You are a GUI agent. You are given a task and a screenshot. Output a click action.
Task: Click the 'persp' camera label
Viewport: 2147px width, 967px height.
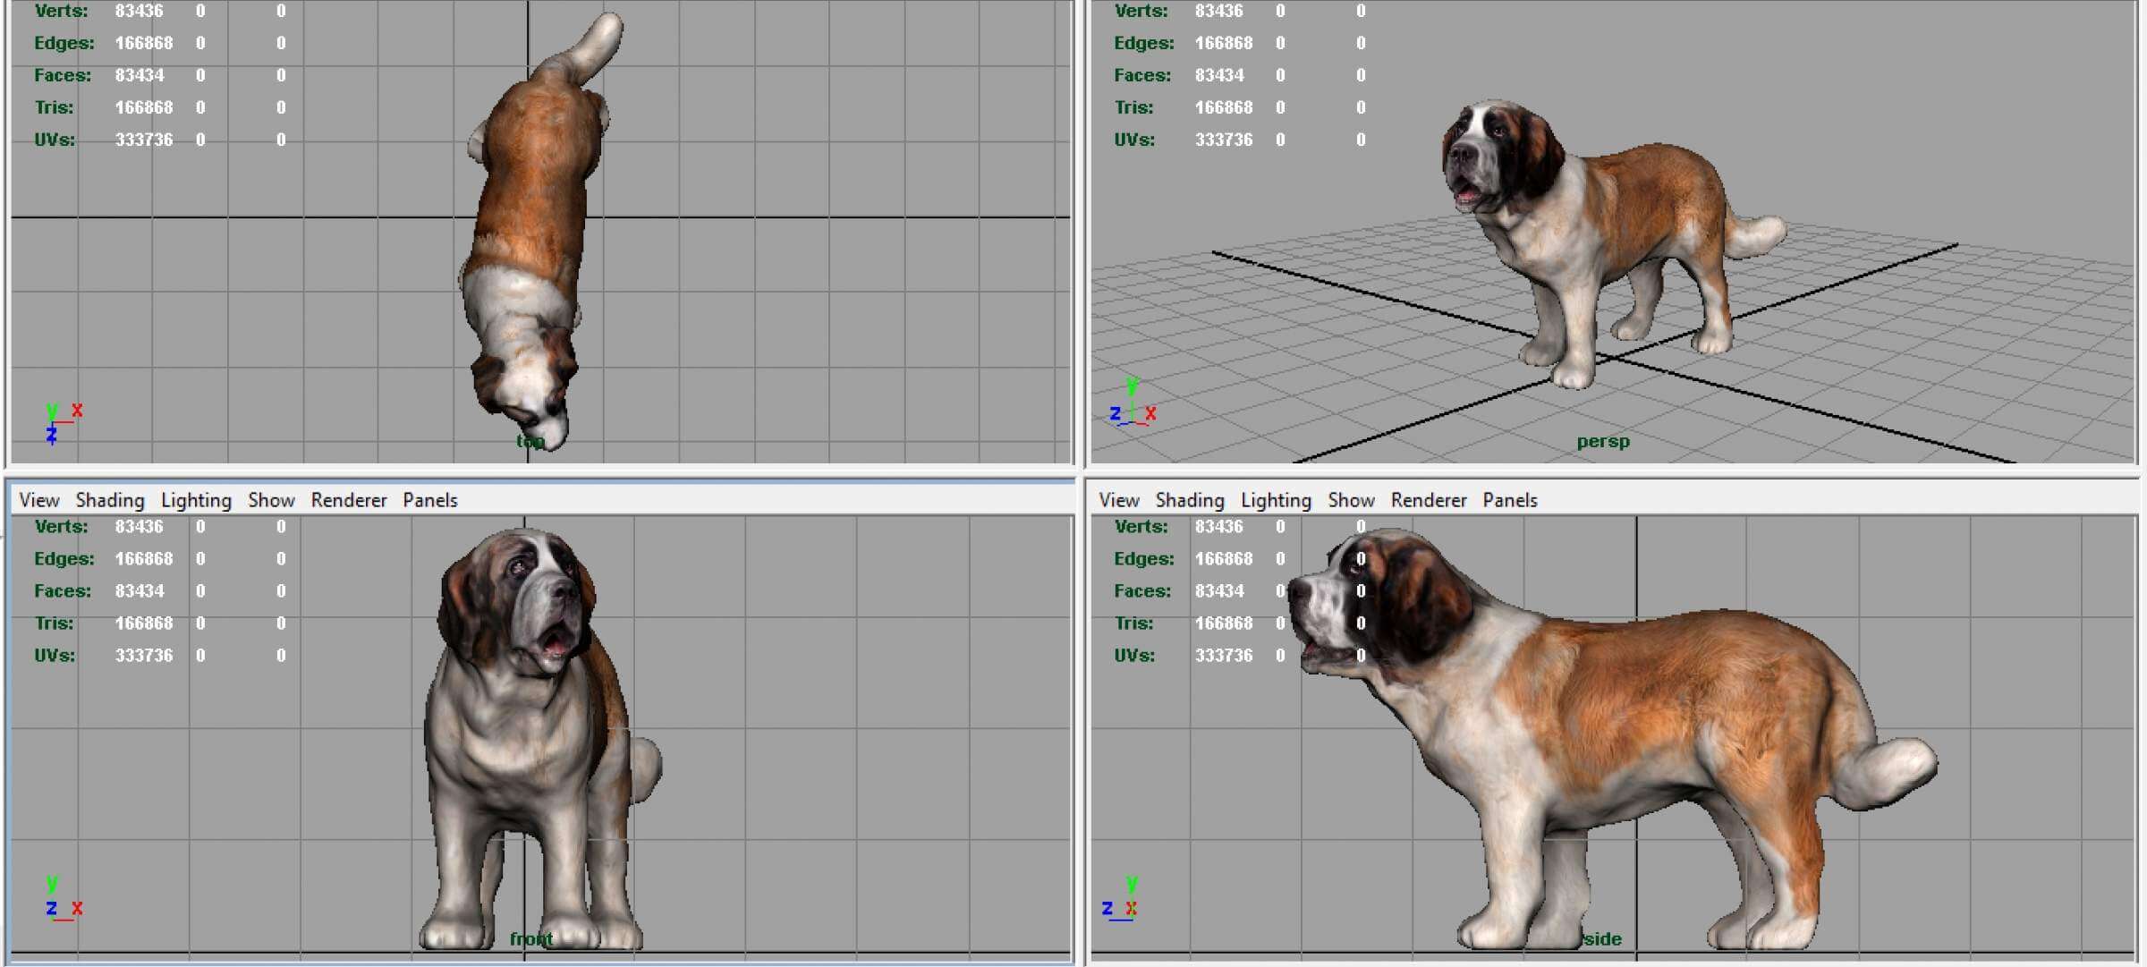click(1603, 441)
